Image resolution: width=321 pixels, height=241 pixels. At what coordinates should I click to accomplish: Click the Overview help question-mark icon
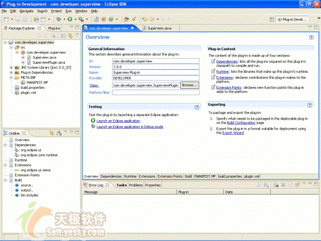click(311, 37)
